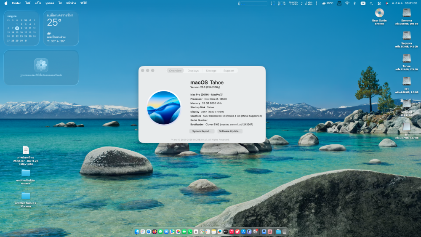
Task: Open the ไฟล์ menu
Action: coord(28,3)
